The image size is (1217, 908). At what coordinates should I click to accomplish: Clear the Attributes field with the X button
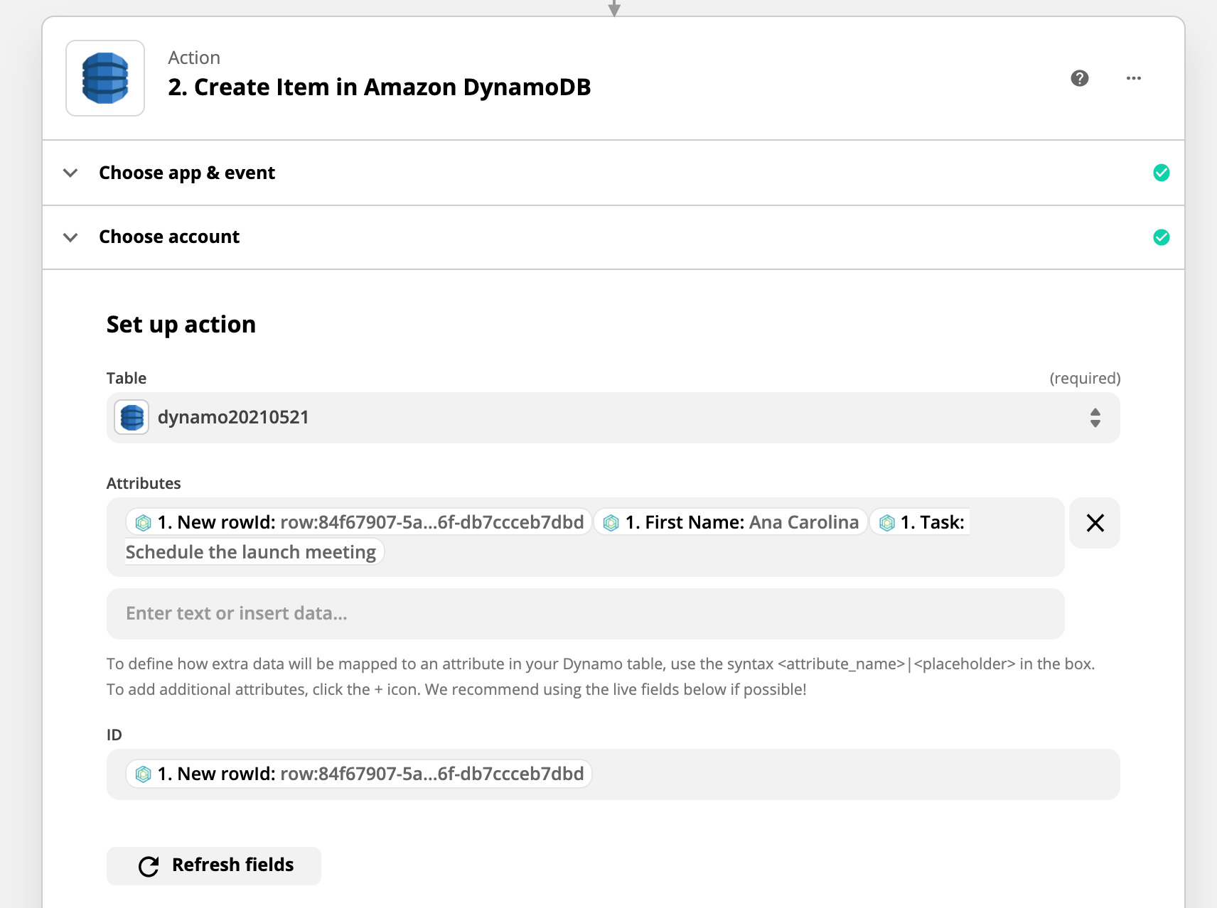point(1095,523)
